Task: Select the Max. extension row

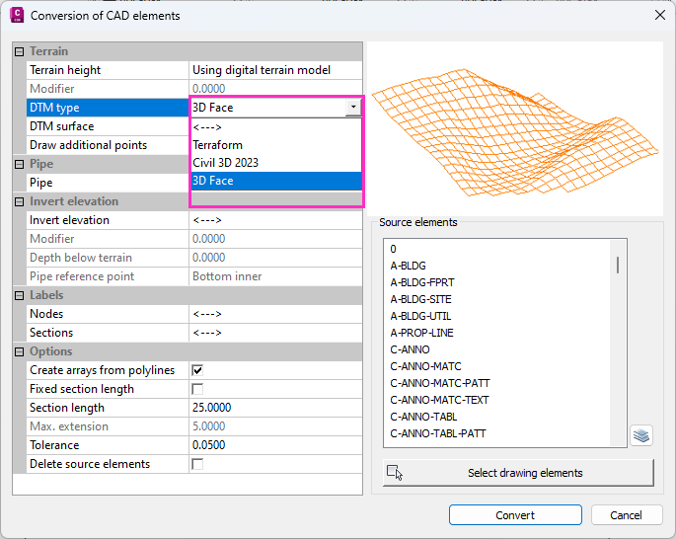Action: [x=194, y=426]
